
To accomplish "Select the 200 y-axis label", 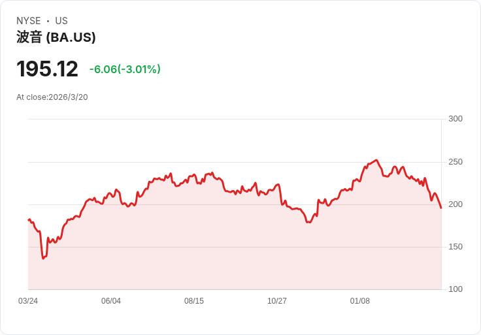I will pyautogui.click(x=456, y=204).
